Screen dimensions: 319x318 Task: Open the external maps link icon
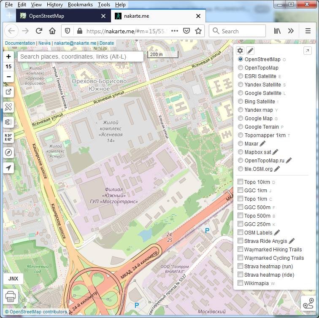point(8,92)
